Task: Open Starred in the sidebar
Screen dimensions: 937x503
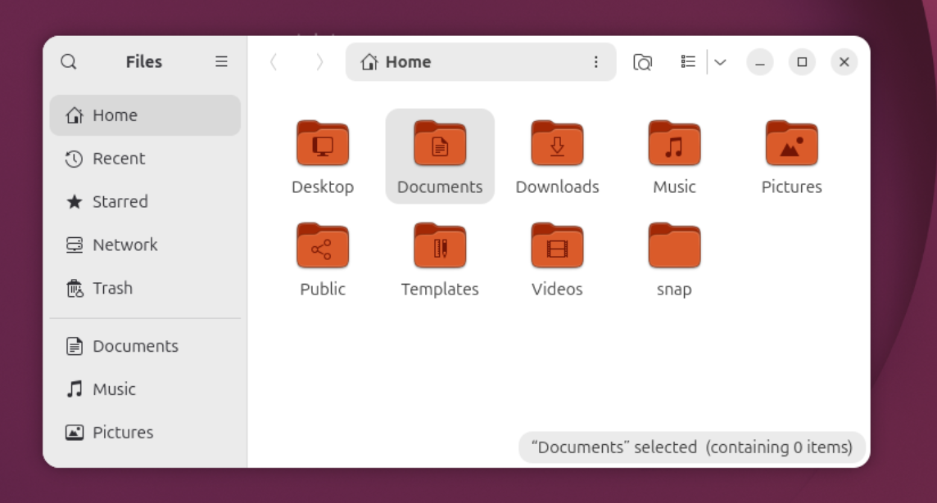Action: click(x=145, y=202)
